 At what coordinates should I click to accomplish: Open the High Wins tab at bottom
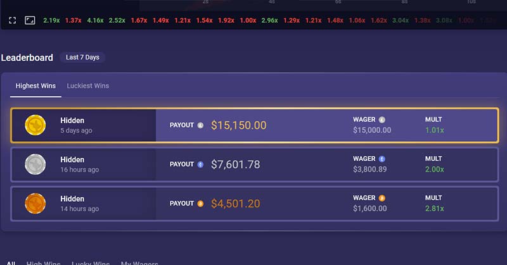[x=43, y=263]
